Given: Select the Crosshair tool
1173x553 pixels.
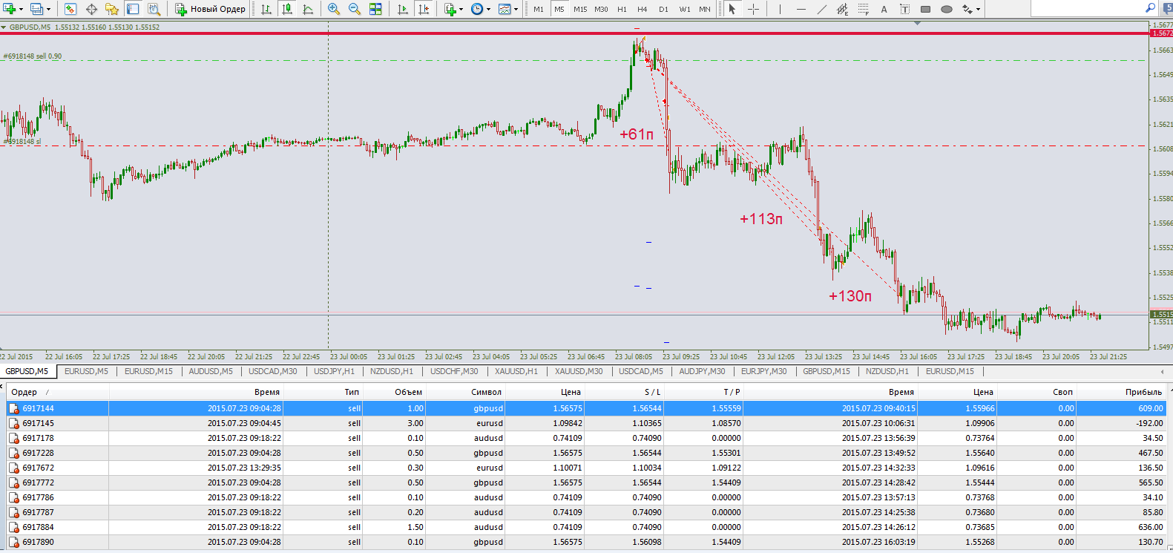Looking at the screenshot, I should [x=753, y=9].
